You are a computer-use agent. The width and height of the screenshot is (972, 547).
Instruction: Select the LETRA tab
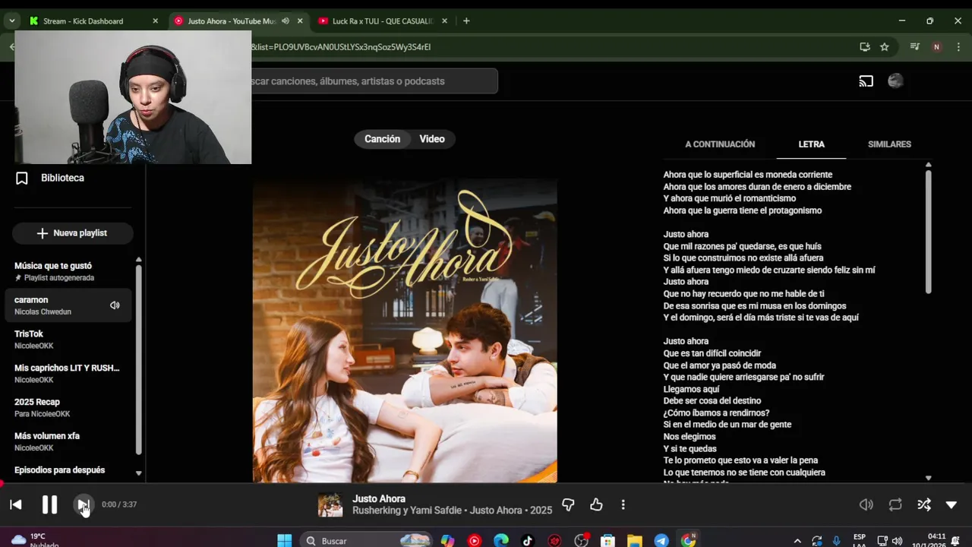point(811,144)
